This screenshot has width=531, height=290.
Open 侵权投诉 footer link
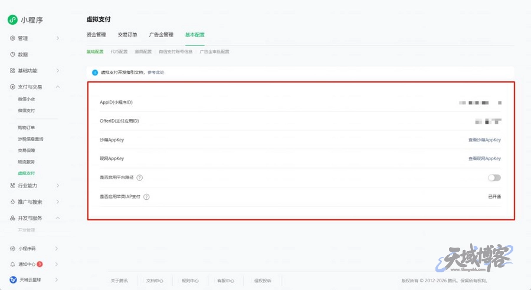tap(263, 281)
